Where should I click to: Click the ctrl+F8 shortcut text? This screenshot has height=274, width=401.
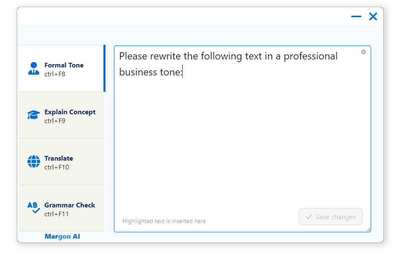click(55, 74)
